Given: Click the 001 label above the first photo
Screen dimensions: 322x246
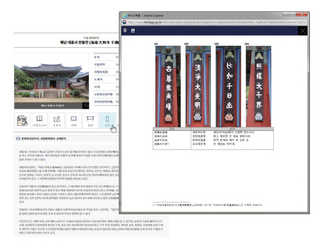Looking at the screenshot, I should [x=156, y=44].
